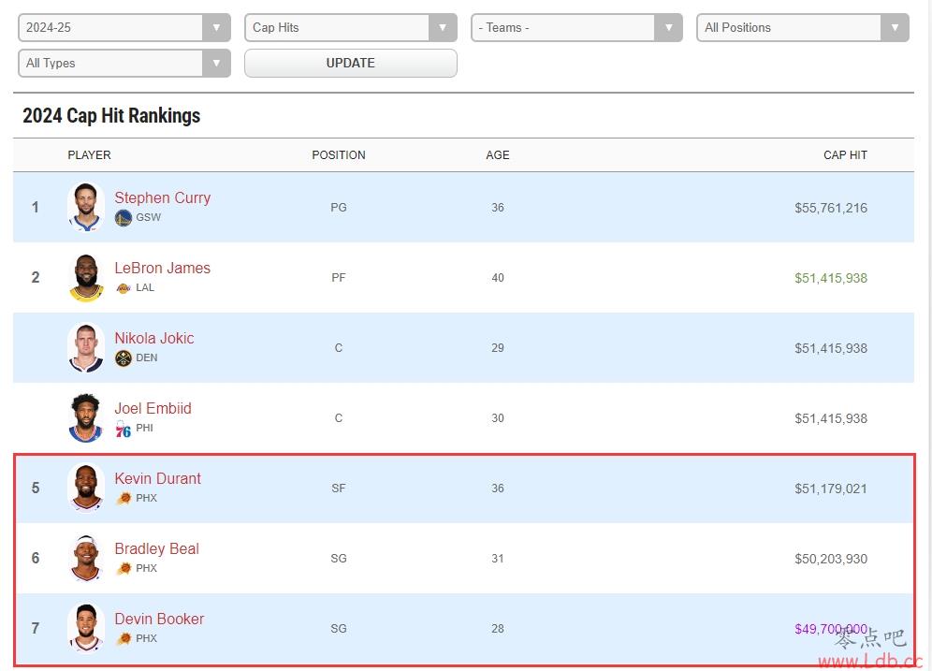This screenshot has height=671, width=932.
Task: Click the Golden State Warriors logo
Action: (x=123, y=218)
